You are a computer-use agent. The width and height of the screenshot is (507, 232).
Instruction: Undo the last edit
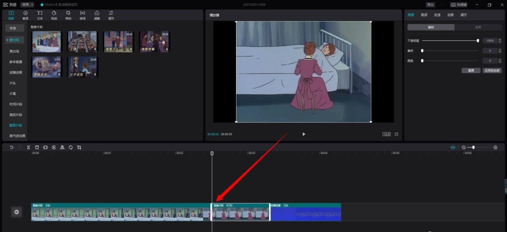[x=12, y=147]
